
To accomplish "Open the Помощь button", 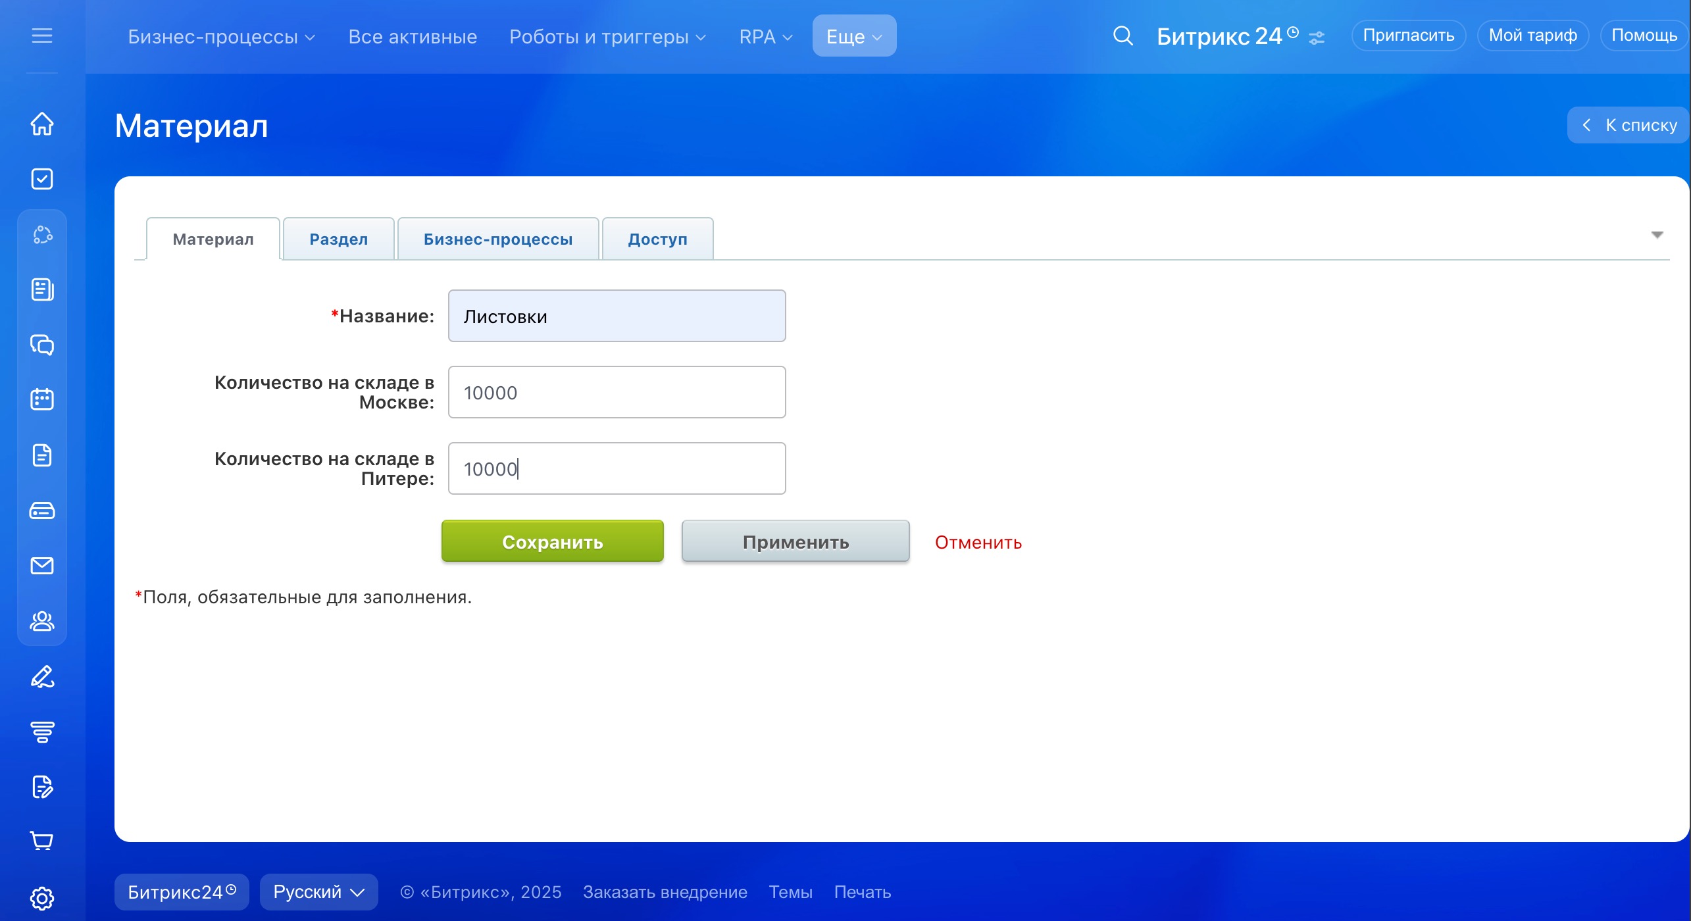I will coord(1644,36).
